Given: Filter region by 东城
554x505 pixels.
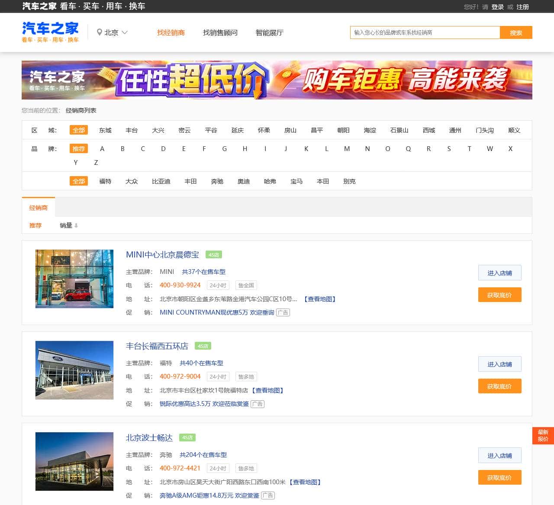Looking at the screenshot, I should [105, 130].
